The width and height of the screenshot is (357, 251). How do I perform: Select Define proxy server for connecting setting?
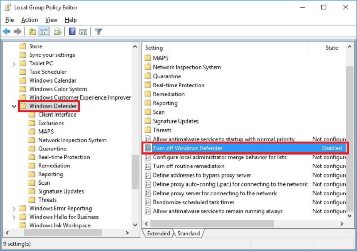click(x=215, y=193)
